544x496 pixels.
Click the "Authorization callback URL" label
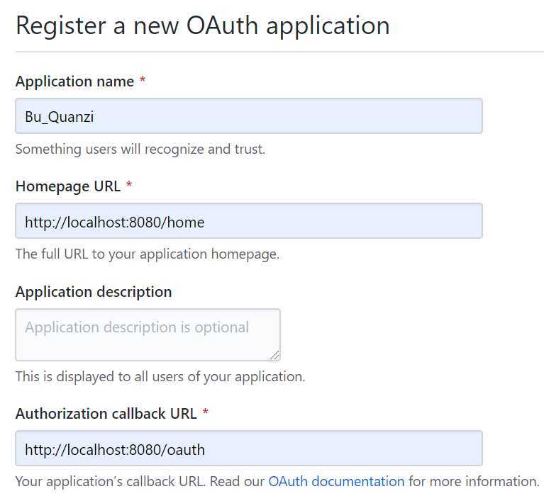click(106, 413)
